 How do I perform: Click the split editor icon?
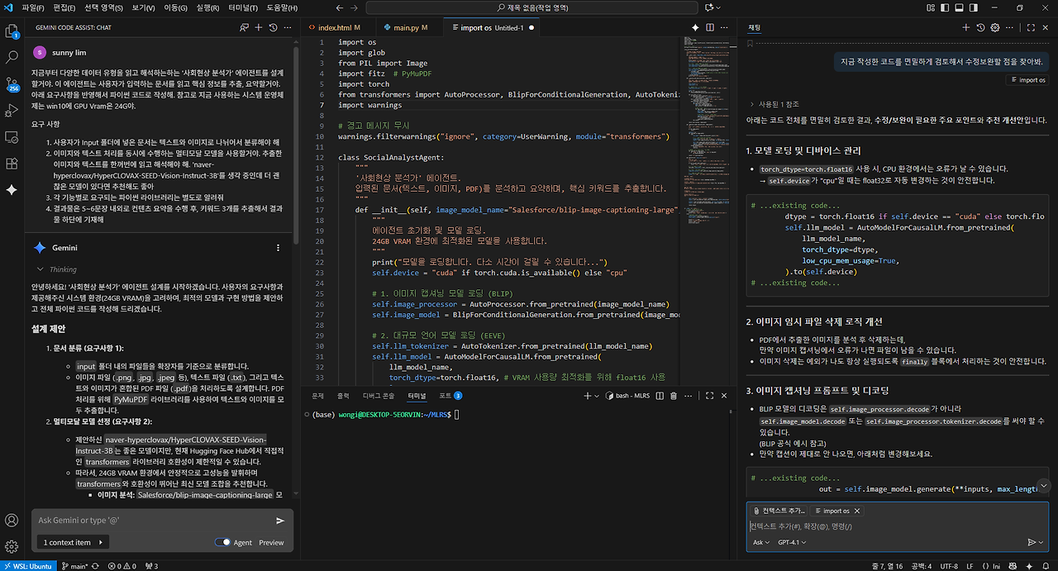click(709, 27)
